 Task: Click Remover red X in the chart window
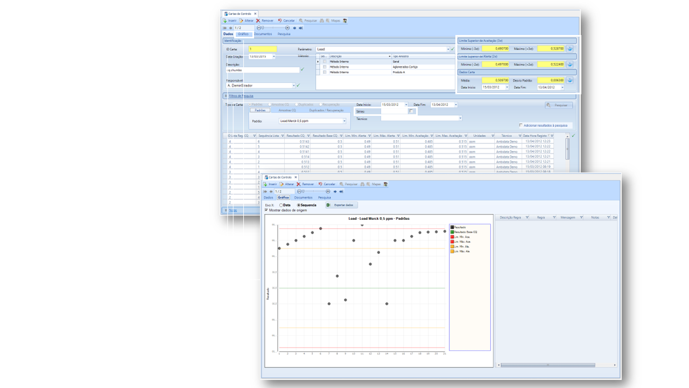pos(299,184)
